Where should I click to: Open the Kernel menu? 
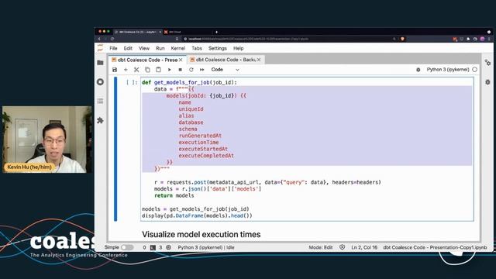pyautogui.click(x=177, y=48)
